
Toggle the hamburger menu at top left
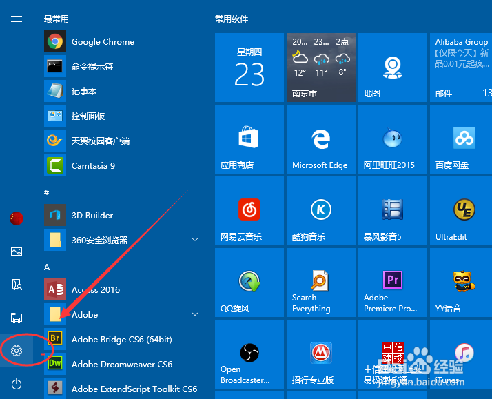(17, 19)
